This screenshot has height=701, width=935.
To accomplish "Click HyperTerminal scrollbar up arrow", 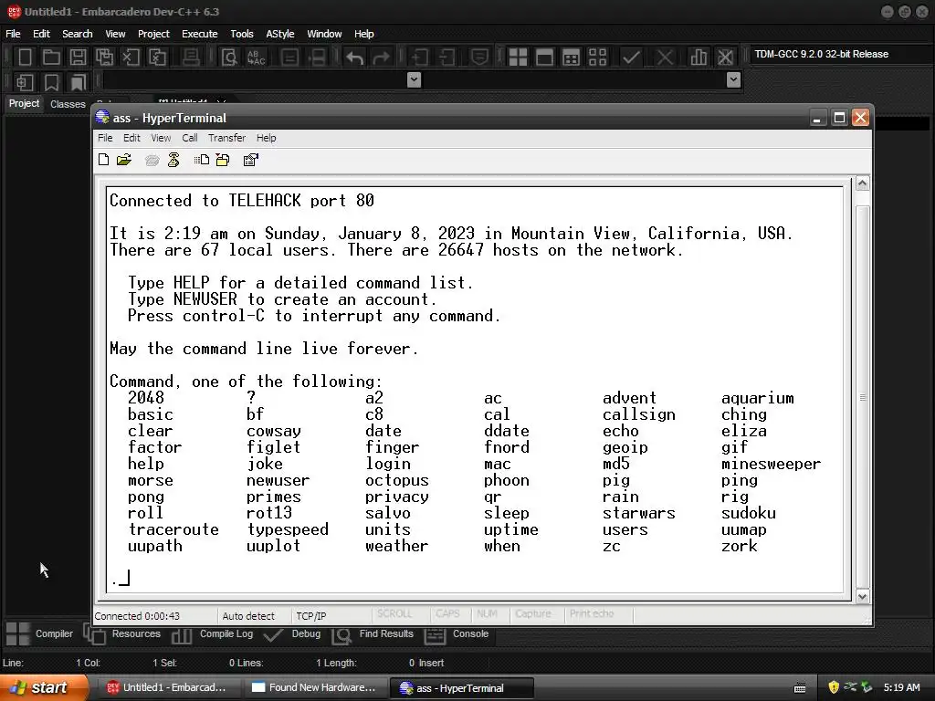I will click(x=862, y=183).
